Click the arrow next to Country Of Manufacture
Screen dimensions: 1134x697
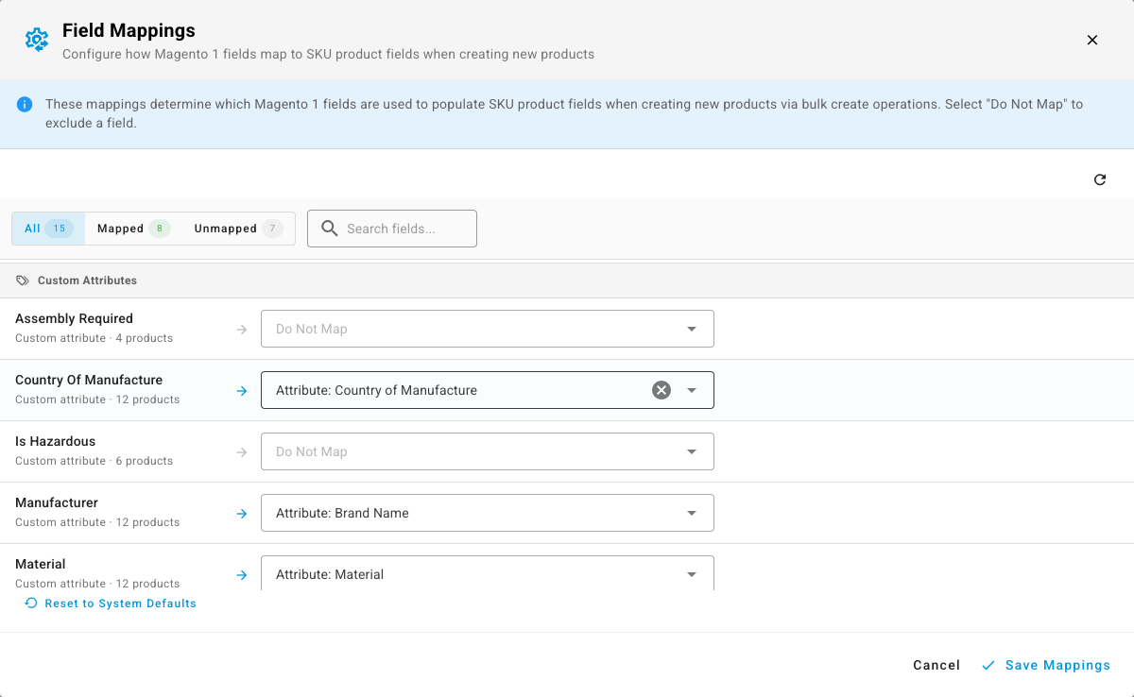tap(242, 391)
